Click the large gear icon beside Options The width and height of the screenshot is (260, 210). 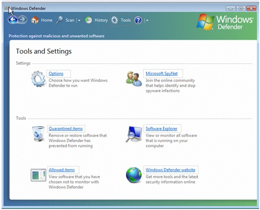[x=38, y=79]
